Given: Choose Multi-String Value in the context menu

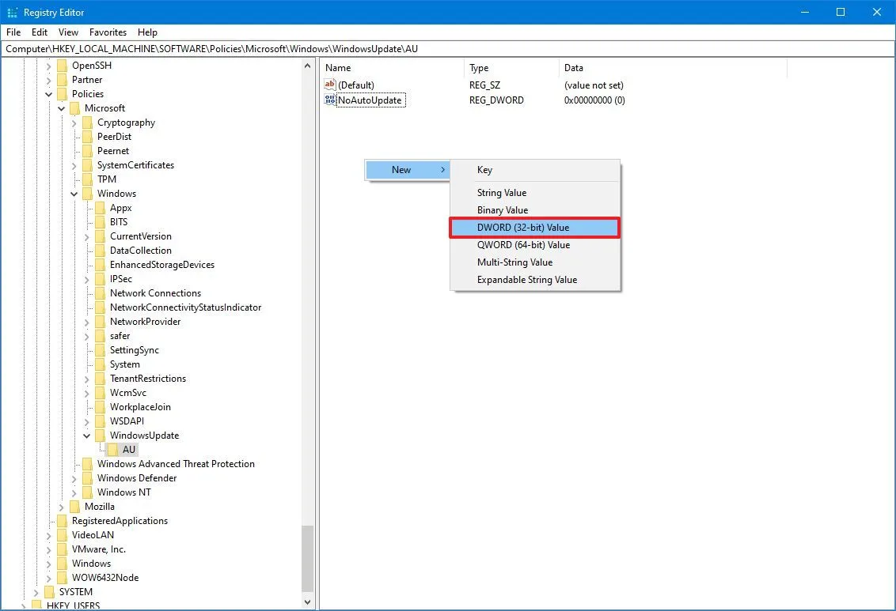Looking at the screenshot, I should coord(515,262).
